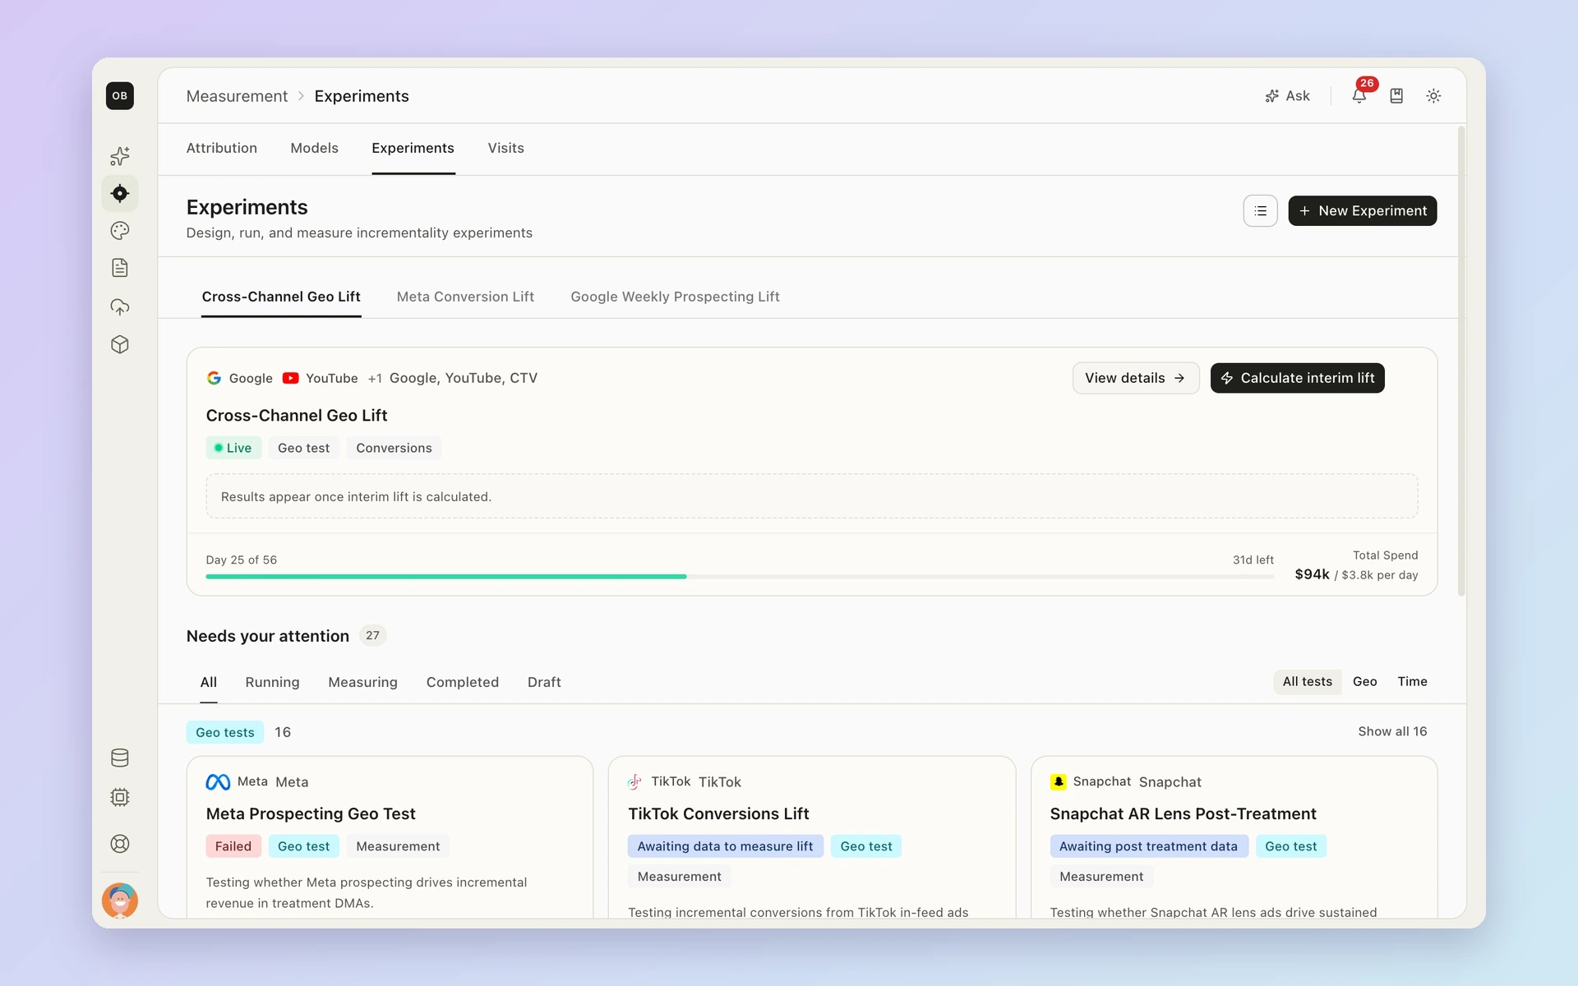Select the Geo test type toggle

[1364, 682]
